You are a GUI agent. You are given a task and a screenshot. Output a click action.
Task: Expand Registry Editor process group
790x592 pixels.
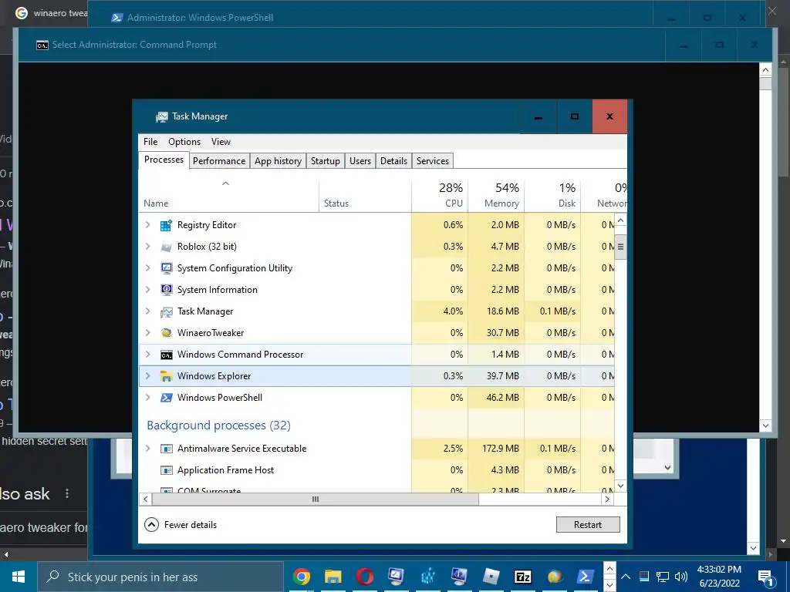coord(147,225)
